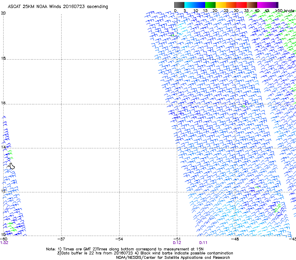Image resolution: width=296 pixels, height=260 pixels.
Task: Click the longitude axis label '-48'
Action: pyautogui.click(x=235, y=239)
